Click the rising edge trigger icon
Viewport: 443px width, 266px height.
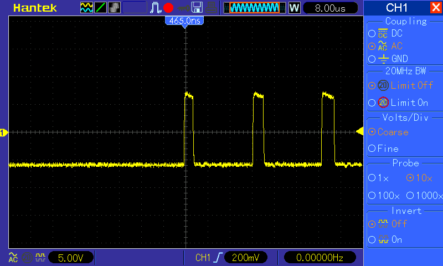(218, 258)
